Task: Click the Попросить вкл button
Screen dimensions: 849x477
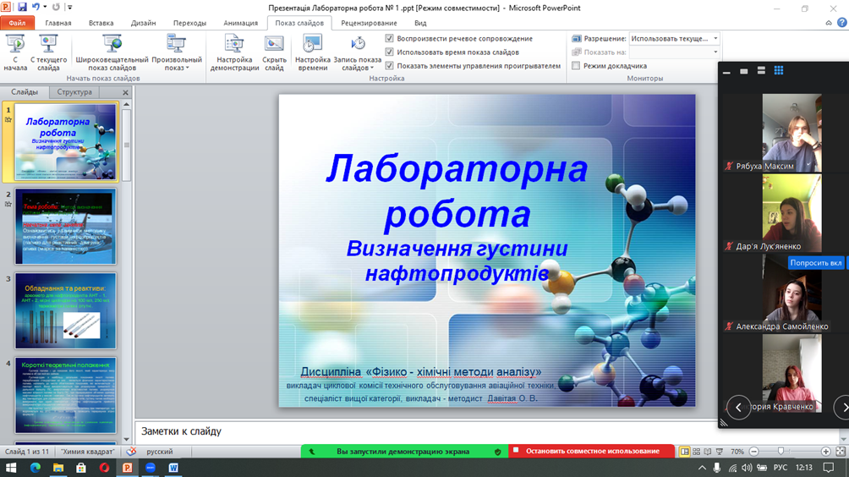Action: coord(816,263)
